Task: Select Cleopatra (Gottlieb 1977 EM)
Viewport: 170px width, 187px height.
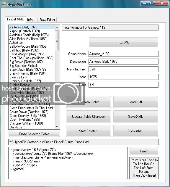Action: tap(32, 104)
